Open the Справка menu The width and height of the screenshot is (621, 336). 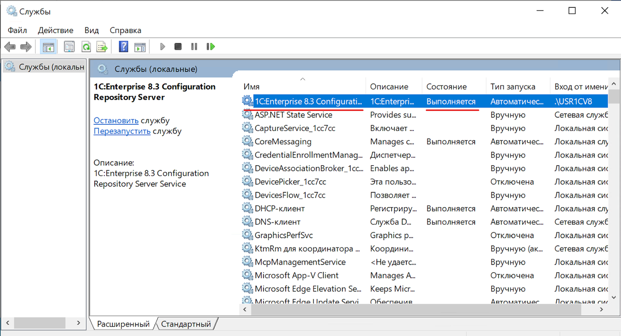click(125, 30)
